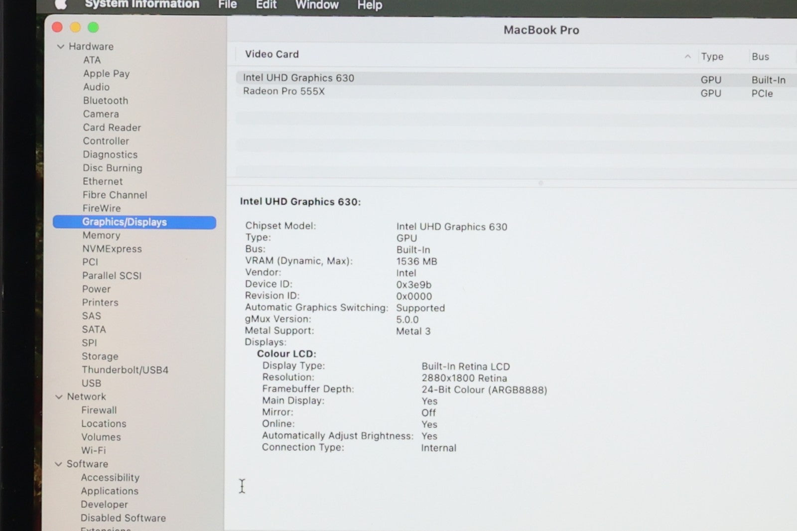This screenshot has height=531, width=797.
Task: Select Thunderbolt/USB4 in the sidebar
Action: coord(125,370)
